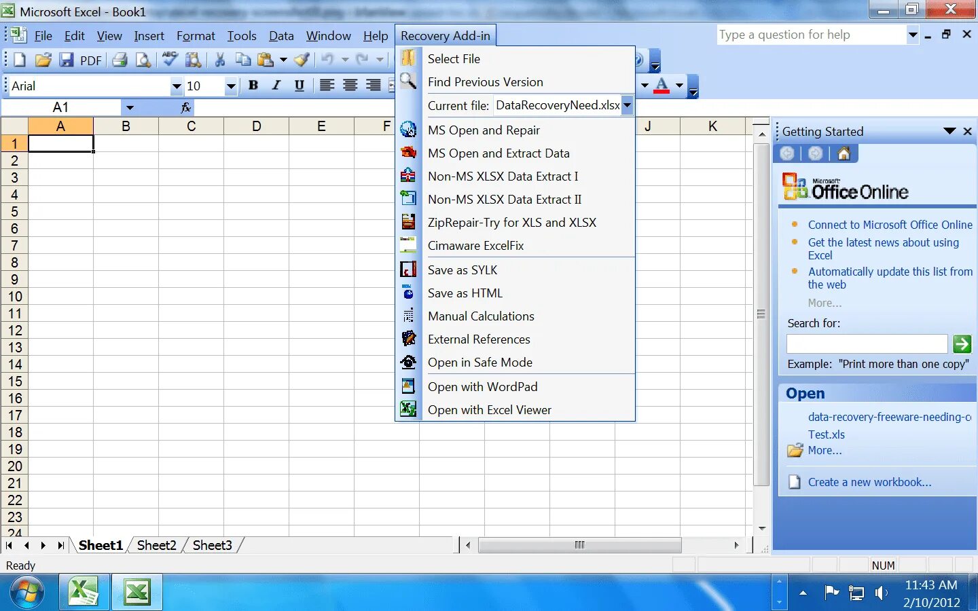This screenshot has width=978, height=611.
Task: Switch to the Sheet3 tab
Action: [x=212, y=545]
